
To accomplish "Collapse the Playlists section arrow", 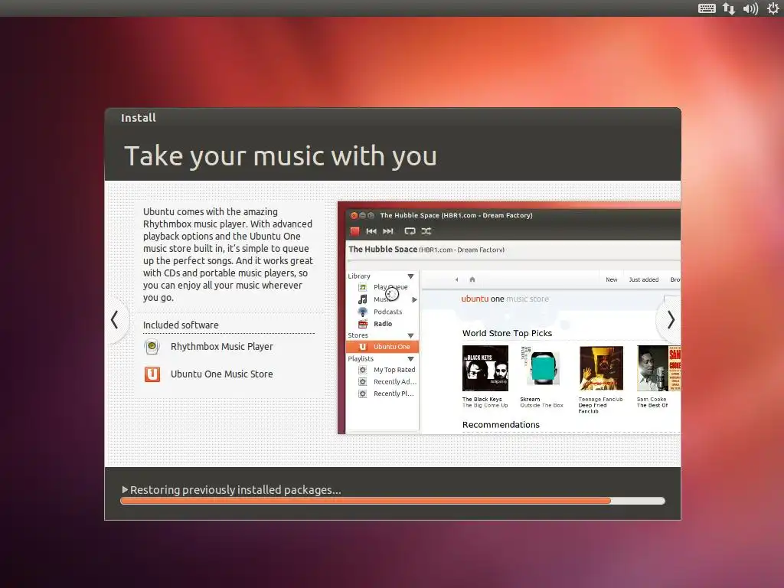I will [x=410, y=359].
